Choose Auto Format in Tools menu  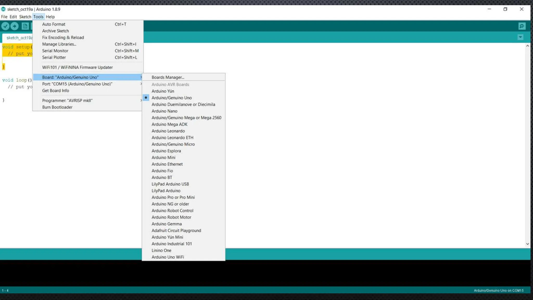click(88, 24)
